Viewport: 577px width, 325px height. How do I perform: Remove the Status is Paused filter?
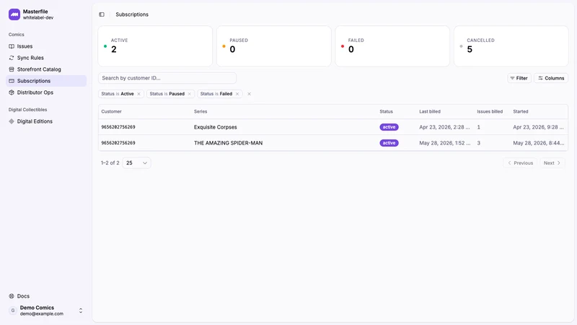tap(190, 94)
